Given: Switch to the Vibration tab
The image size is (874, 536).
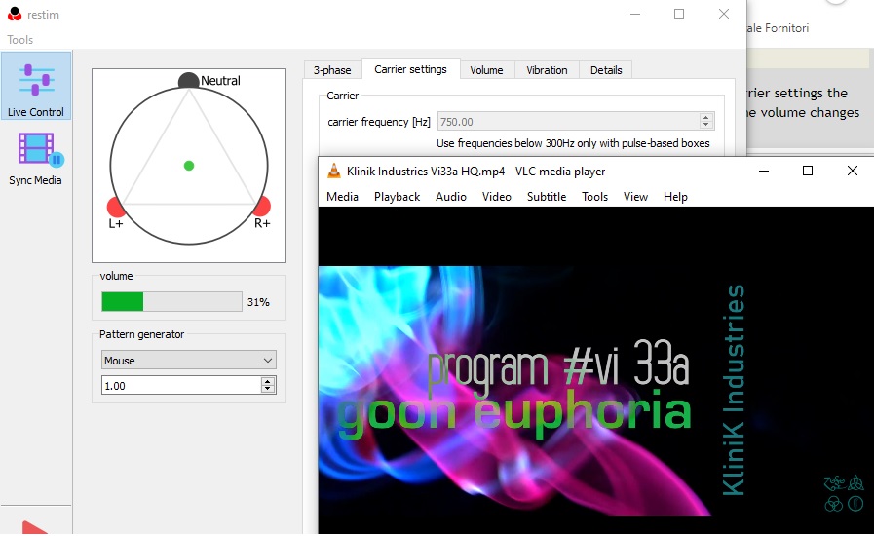Looking at the screenshot, I should pos(547,70).
